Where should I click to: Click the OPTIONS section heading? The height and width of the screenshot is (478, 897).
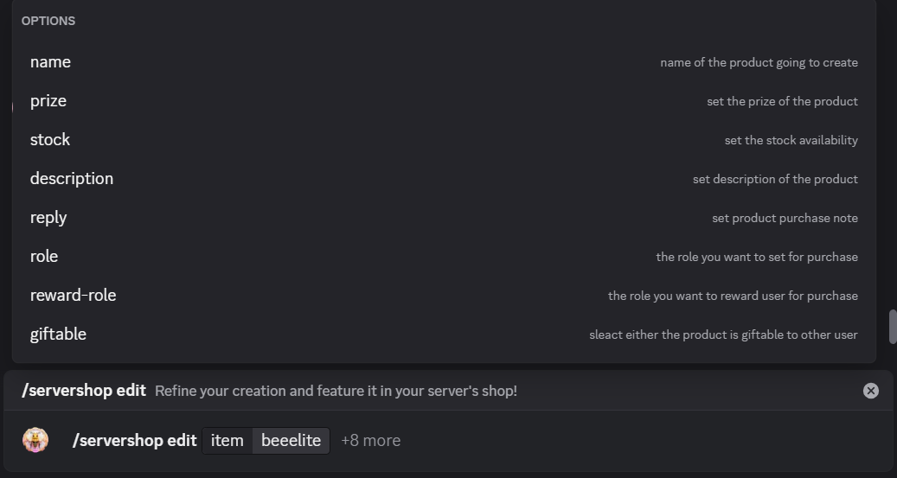click(48, 21)
